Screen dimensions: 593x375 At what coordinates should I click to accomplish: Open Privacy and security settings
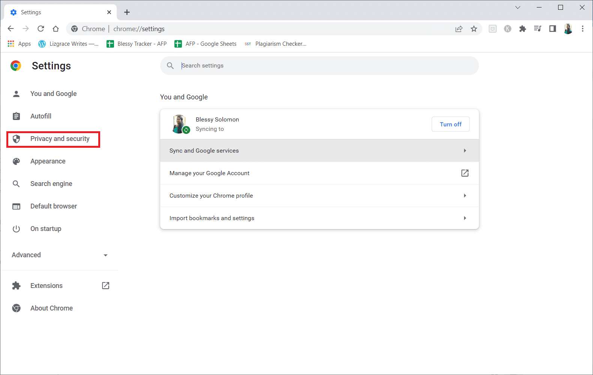(53, 139)
